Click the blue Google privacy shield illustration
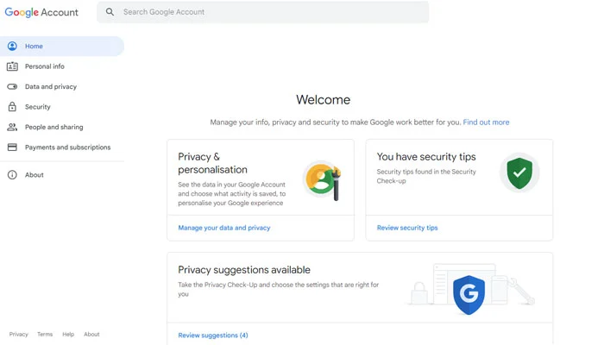 pyautogui.click(x=469, y=293)
